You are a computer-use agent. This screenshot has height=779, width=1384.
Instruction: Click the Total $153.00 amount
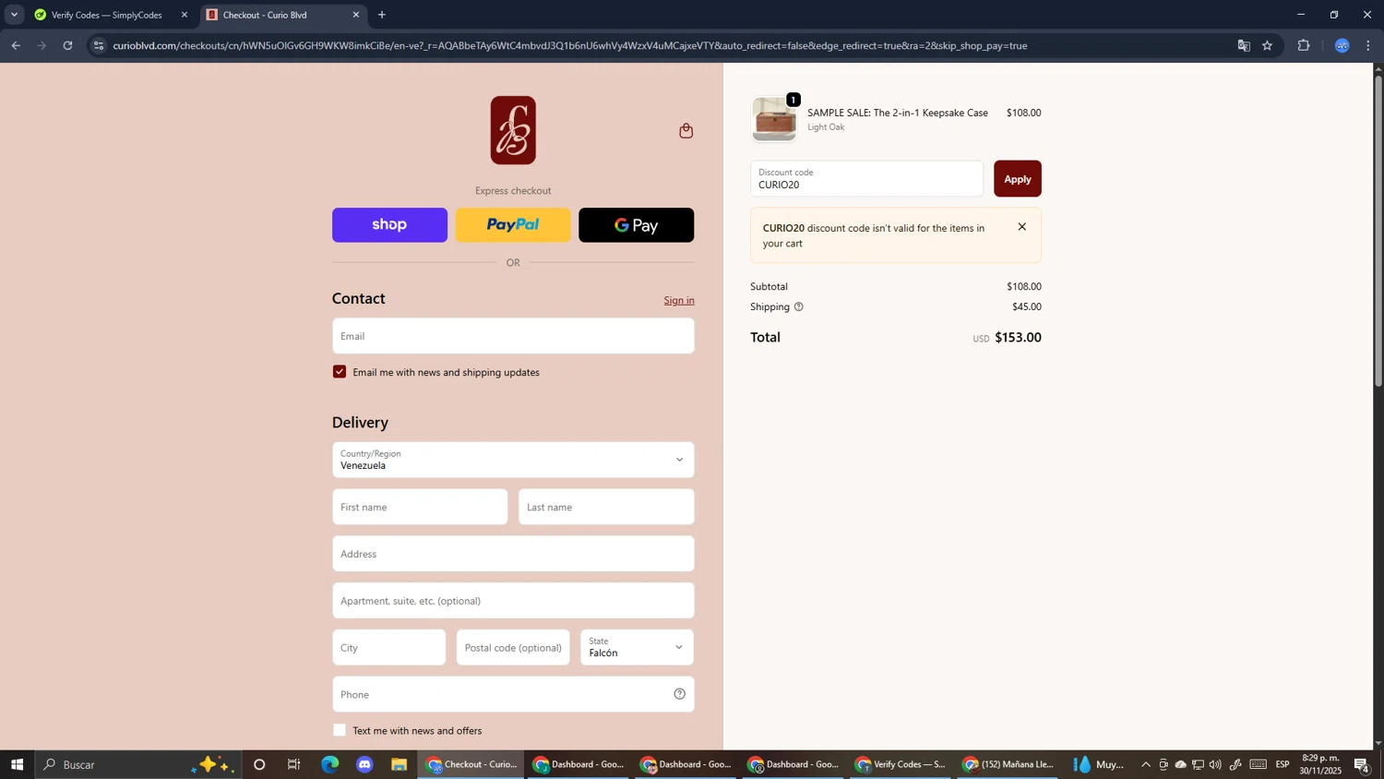tap(1018, 338)
